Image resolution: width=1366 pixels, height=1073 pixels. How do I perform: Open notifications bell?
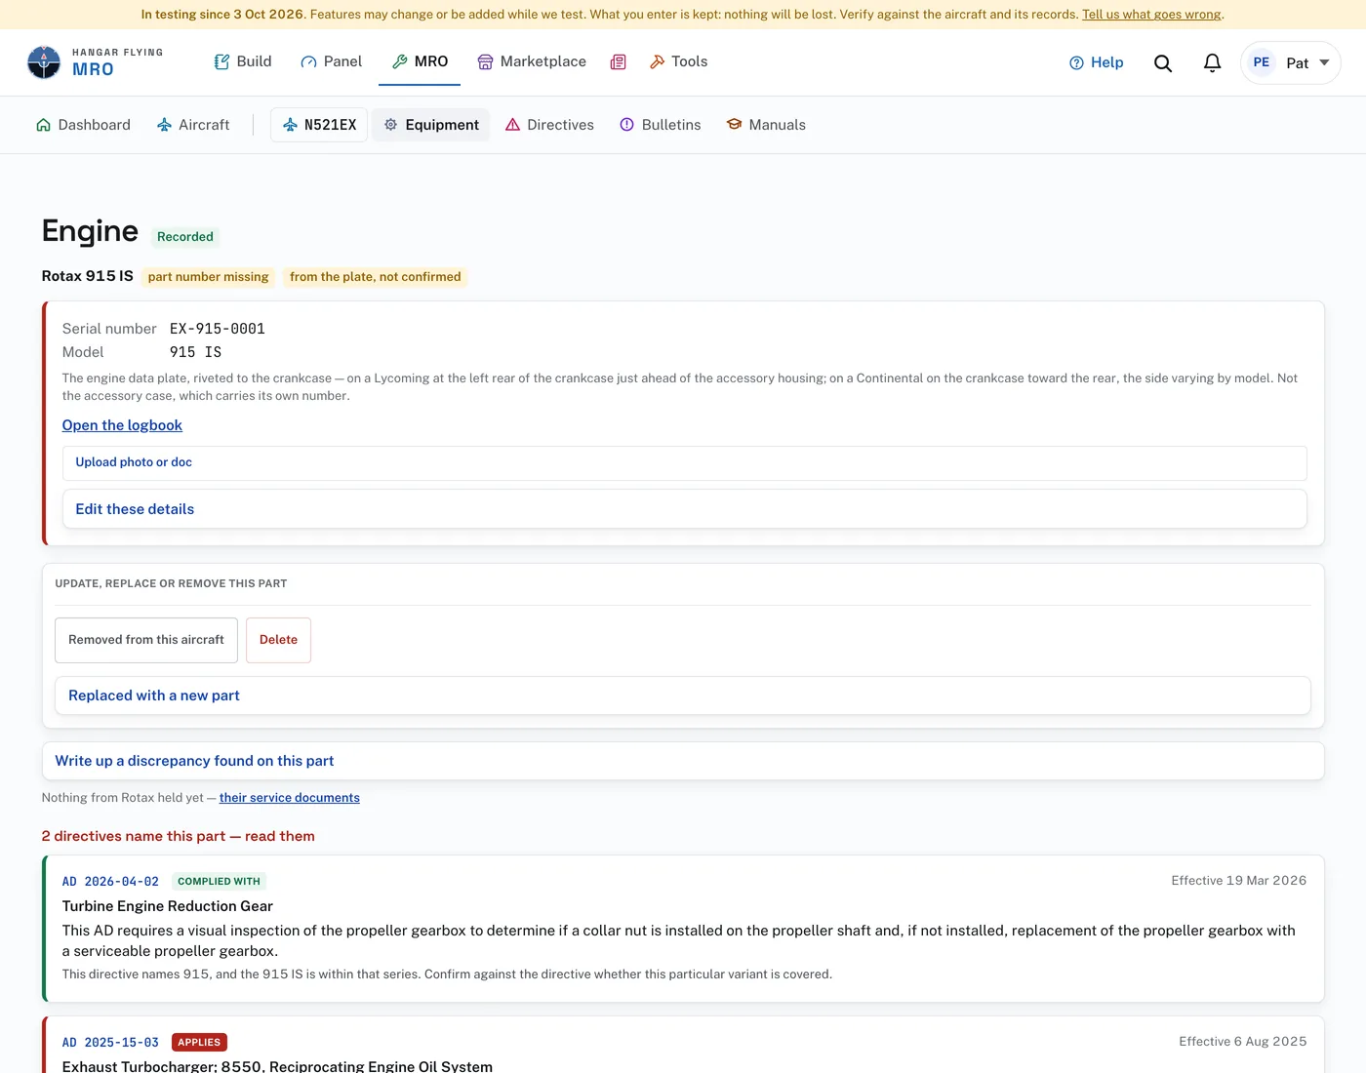(x=1212, y=62)
